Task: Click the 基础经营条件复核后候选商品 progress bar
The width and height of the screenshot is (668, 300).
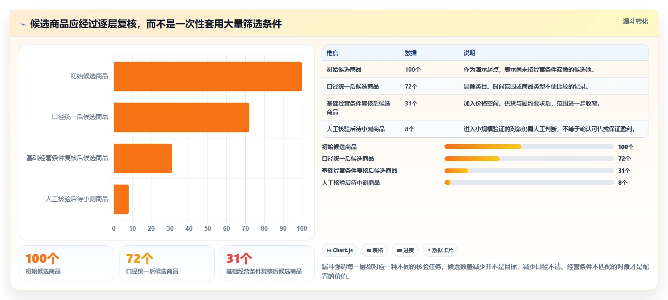Action: 529,170
